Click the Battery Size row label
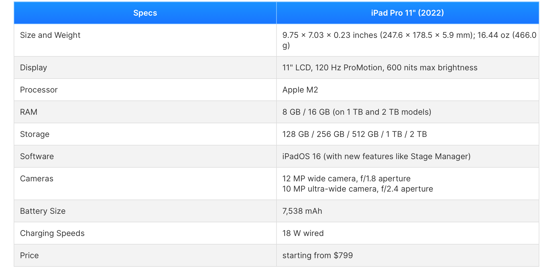The height and width of the screenshot is (267, 553). pyautogui.click(x=43, y=211)
